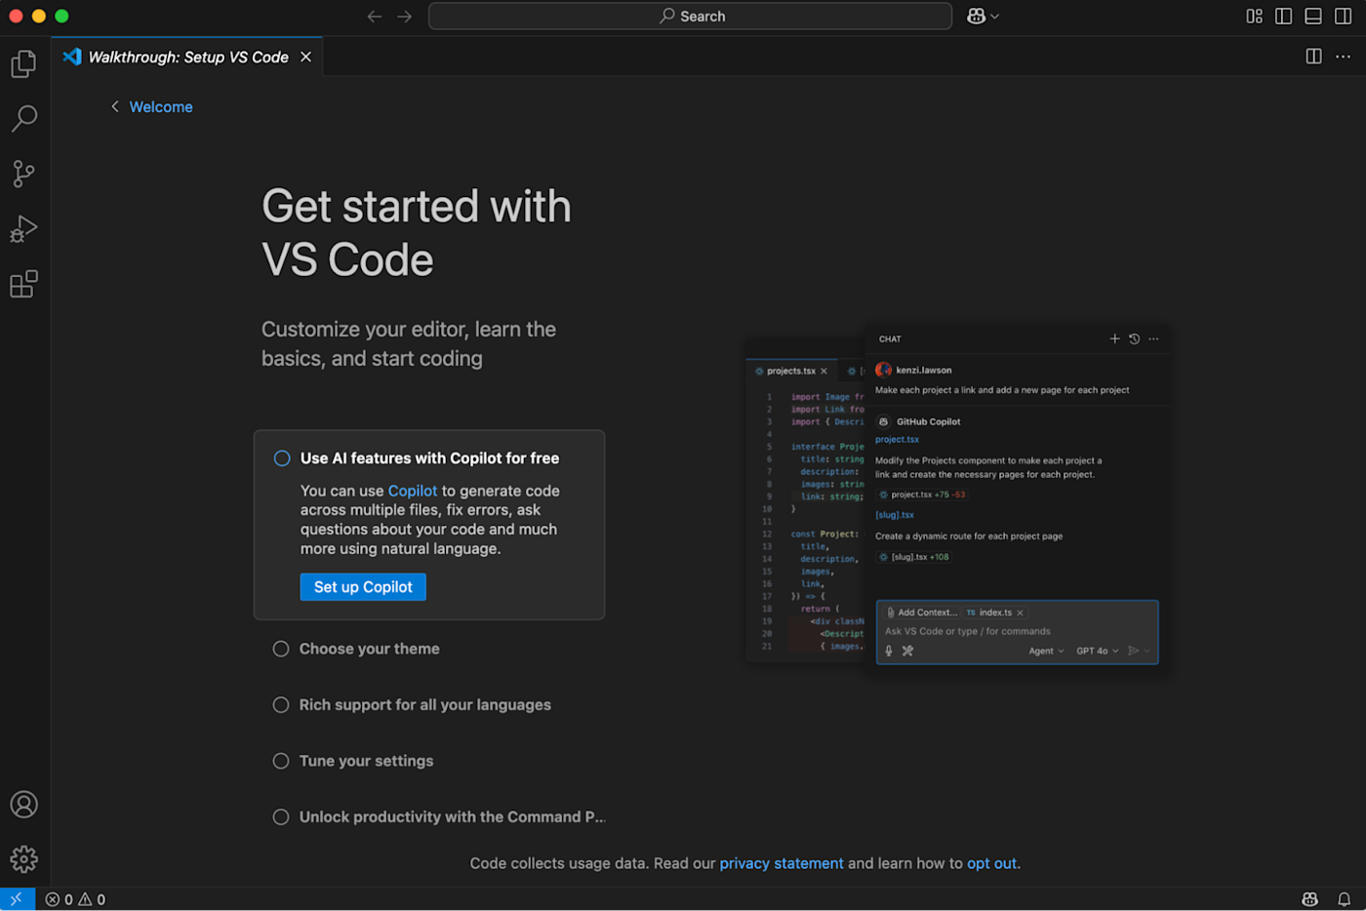Open the Source Control view
Screen dimensions: 1366x911
[x=23, y=175]
